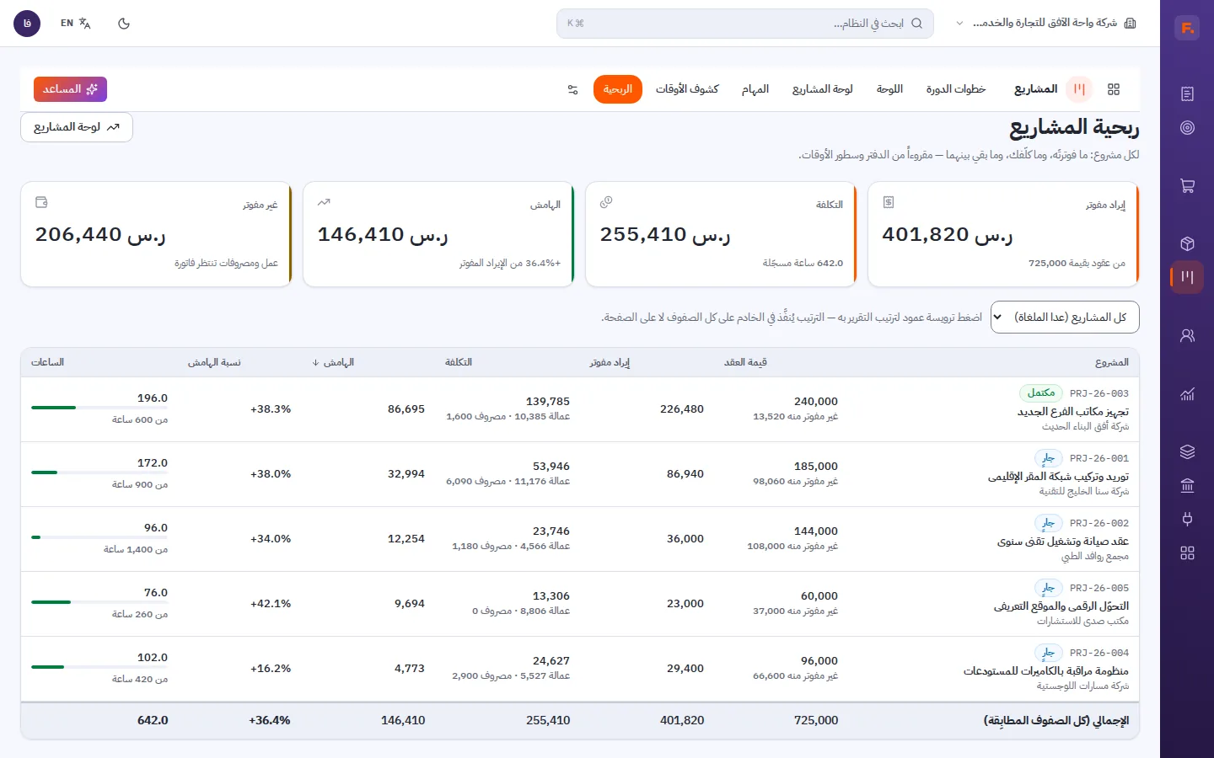1214x758 pixels.
Task: Open the sidebar shopping cart icon
Action: tap(1187, 186)
